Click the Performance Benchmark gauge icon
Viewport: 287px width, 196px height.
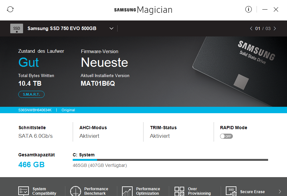coord(75,191)
